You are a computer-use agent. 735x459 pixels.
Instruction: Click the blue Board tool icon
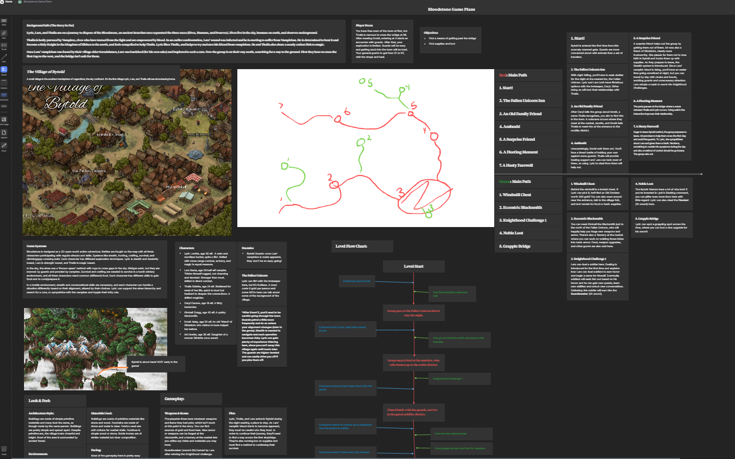click(x=4, y=70)
